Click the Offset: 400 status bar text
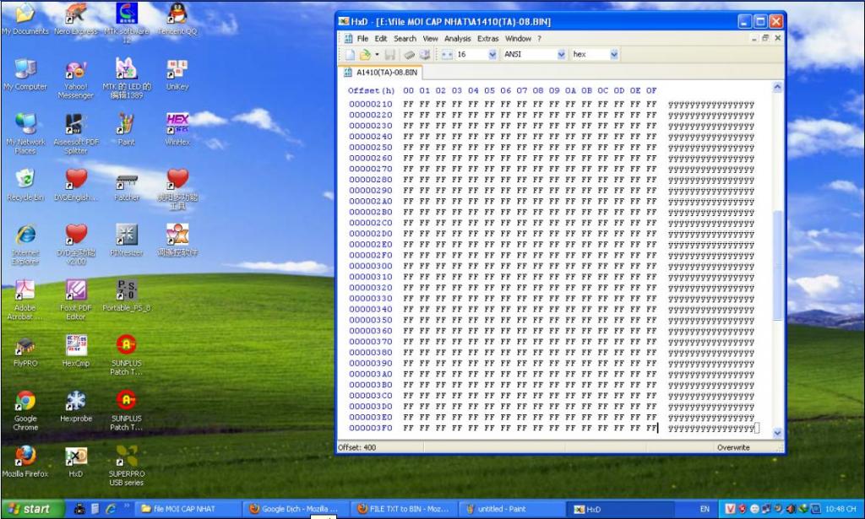Image resolution: width=865 pixels, height=519 pixels. (x=357, y=447)
